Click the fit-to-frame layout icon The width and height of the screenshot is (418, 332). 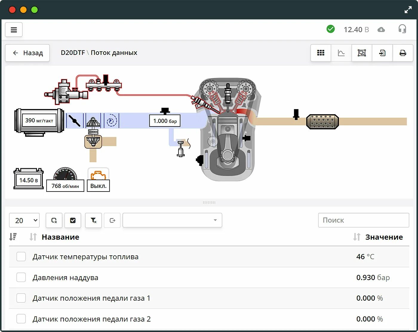tap(362, 53)
